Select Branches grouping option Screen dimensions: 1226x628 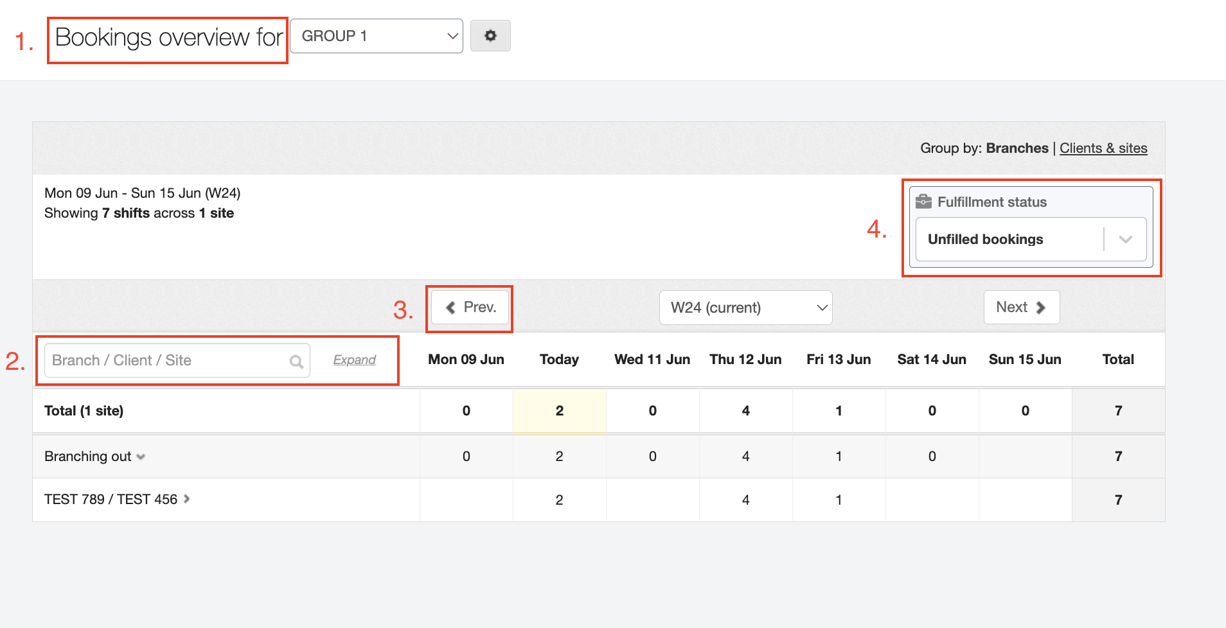[1017, 148]
